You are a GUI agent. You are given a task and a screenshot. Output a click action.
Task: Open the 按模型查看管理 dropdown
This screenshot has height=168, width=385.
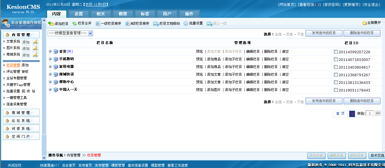click(x=69, y=33)
